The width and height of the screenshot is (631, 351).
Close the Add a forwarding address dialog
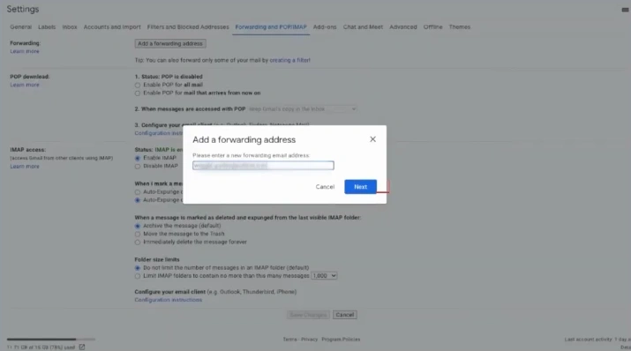pyautogui.click(x=372, y=139)
